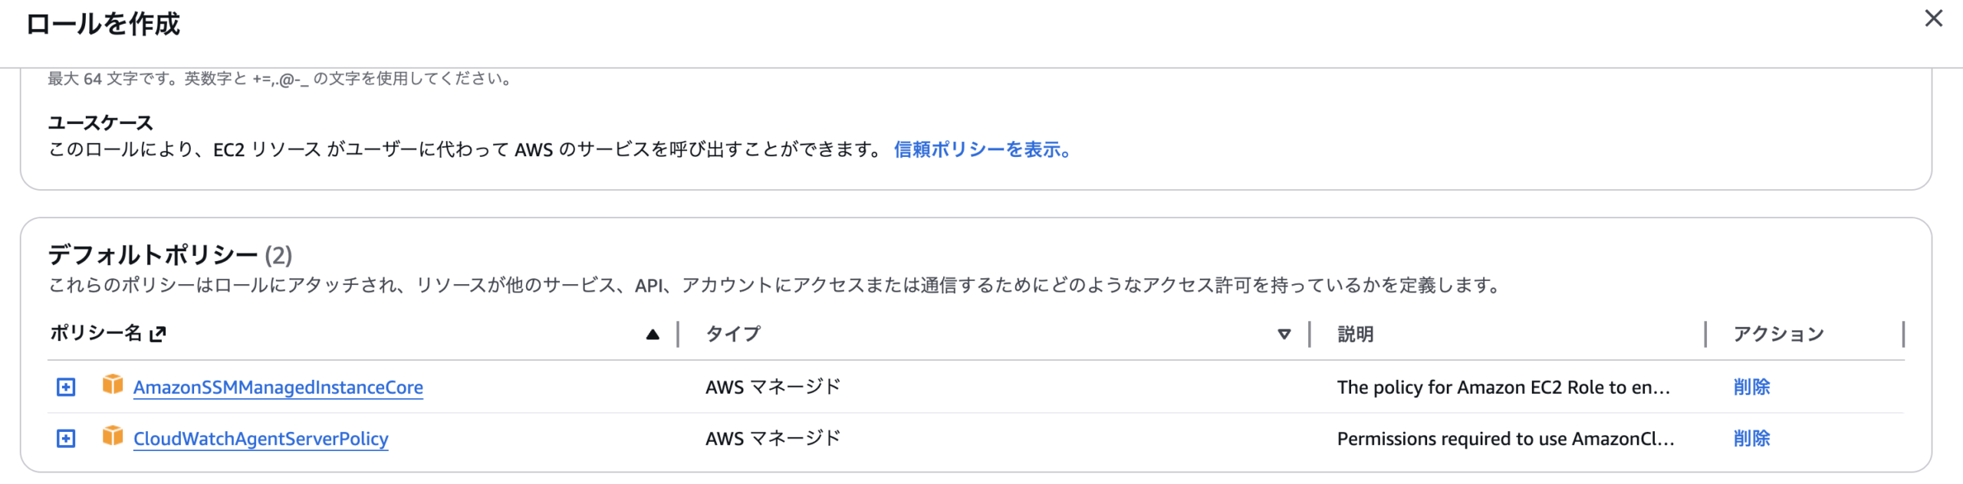
Task: Click the タイプ column sort arrow
Action: click(1284, 334)
